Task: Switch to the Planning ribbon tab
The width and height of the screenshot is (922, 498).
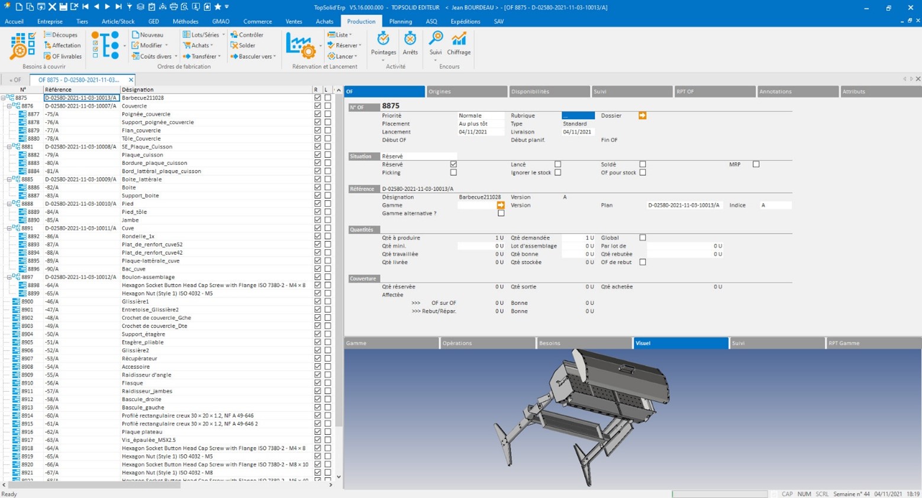Action: point(400,21)
